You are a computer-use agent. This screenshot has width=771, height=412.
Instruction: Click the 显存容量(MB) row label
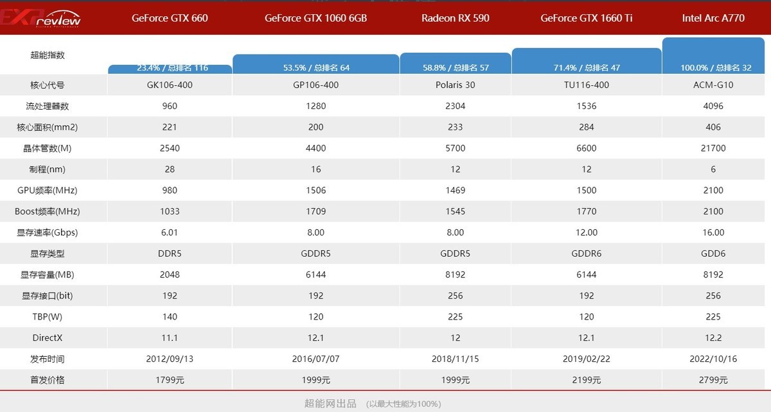click(x=48, y=275)
